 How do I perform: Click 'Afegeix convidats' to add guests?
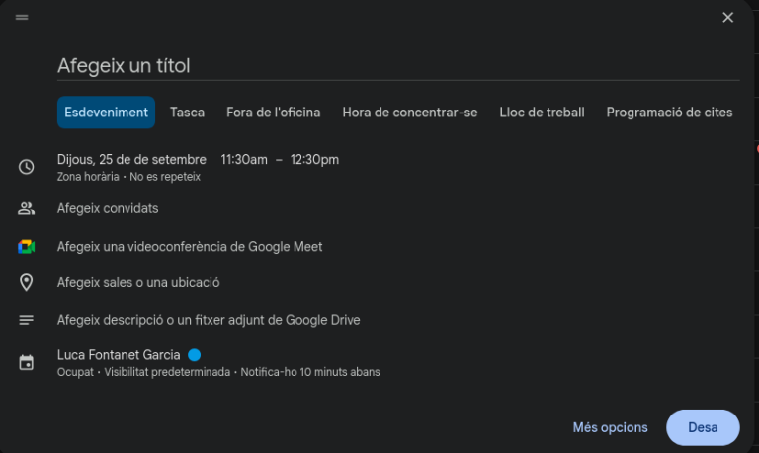click(108, 208)
